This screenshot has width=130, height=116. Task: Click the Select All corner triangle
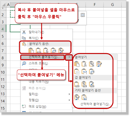4,5
